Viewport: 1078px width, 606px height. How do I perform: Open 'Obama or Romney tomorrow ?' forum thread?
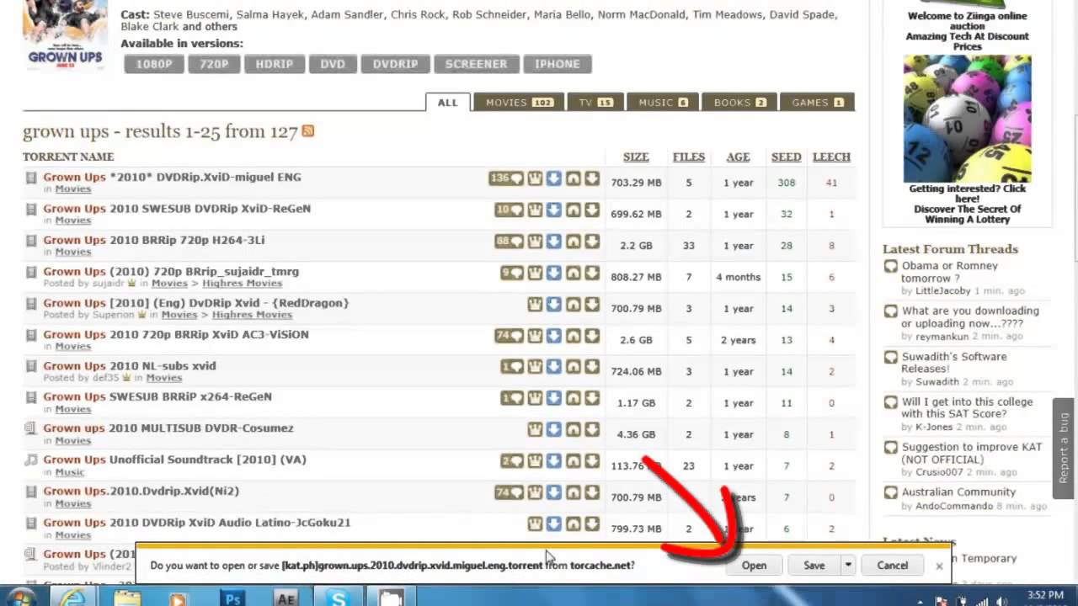pos(950,272)
